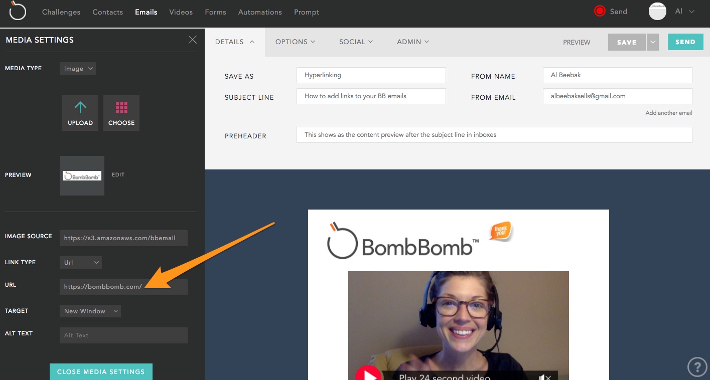Open the Prompt menu item

point(307,12)
